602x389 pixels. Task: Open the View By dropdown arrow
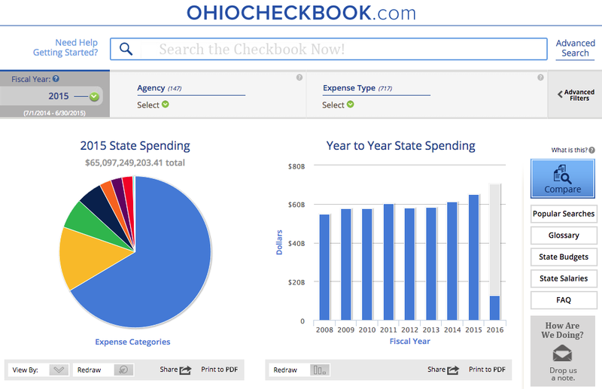coord(59,369)
